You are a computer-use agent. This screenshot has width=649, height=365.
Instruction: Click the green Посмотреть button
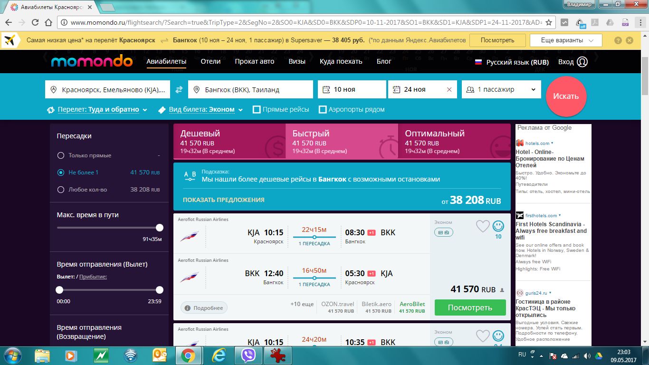pos(470,307)
